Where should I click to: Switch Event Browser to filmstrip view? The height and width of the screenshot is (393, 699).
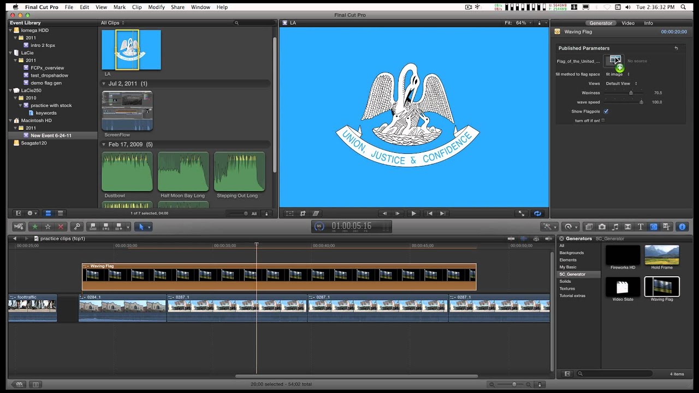(x=48, y=213)
